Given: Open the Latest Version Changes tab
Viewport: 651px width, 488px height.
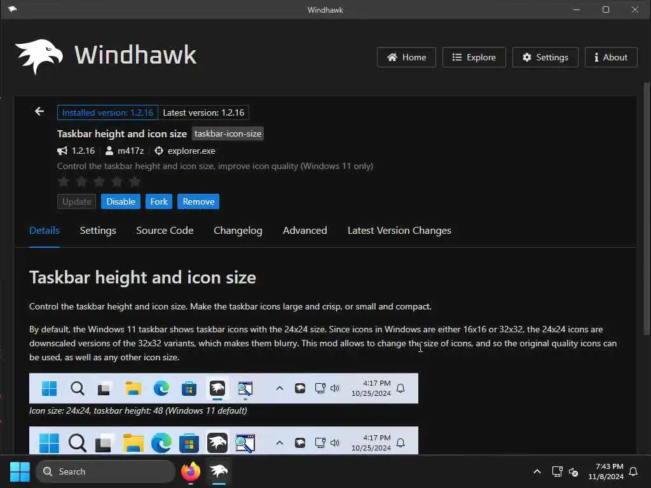Looking at the screenshot, I should (x=399, y=230).
